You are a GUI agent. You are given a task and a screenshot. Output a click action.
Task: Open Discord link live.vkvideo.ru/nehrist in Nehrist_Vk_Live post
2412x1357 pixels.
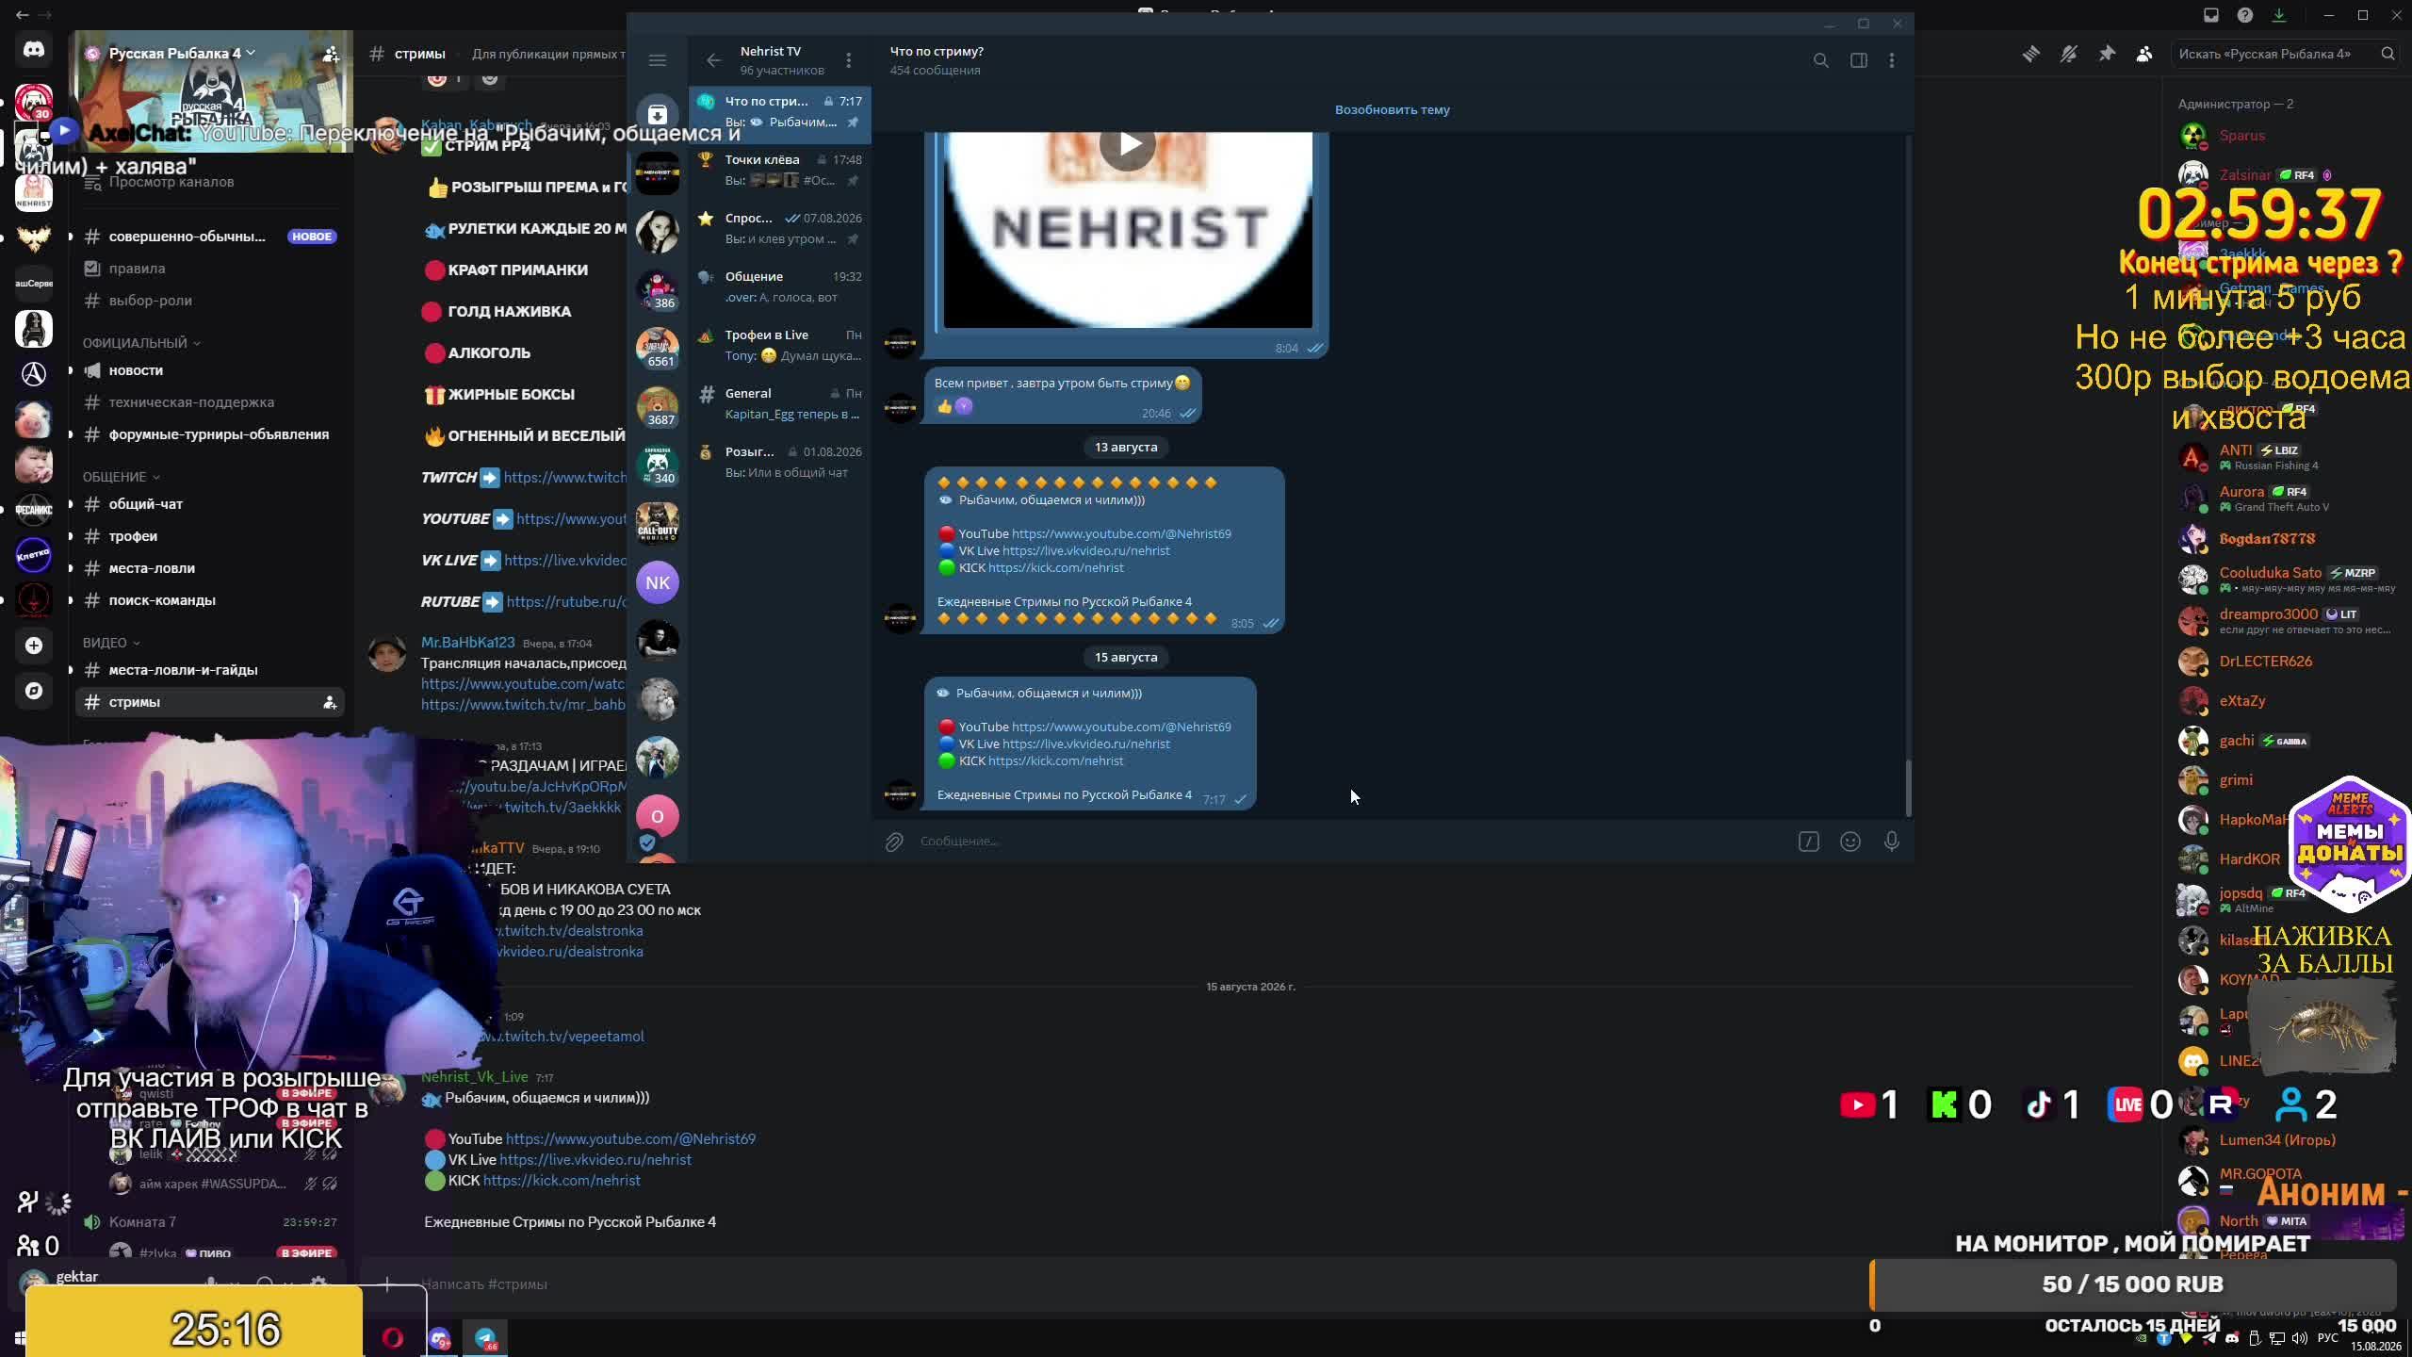pos(595,1160)
